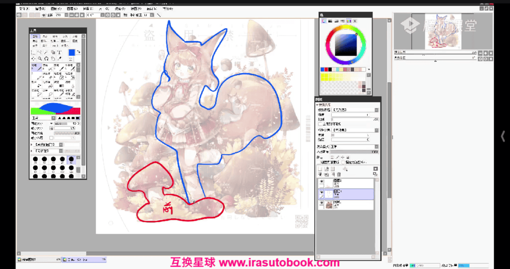Select the Text tool (T icon)
Image resolution: width=510 pixels, height=269 pixels.
click(x=59, y=52)
